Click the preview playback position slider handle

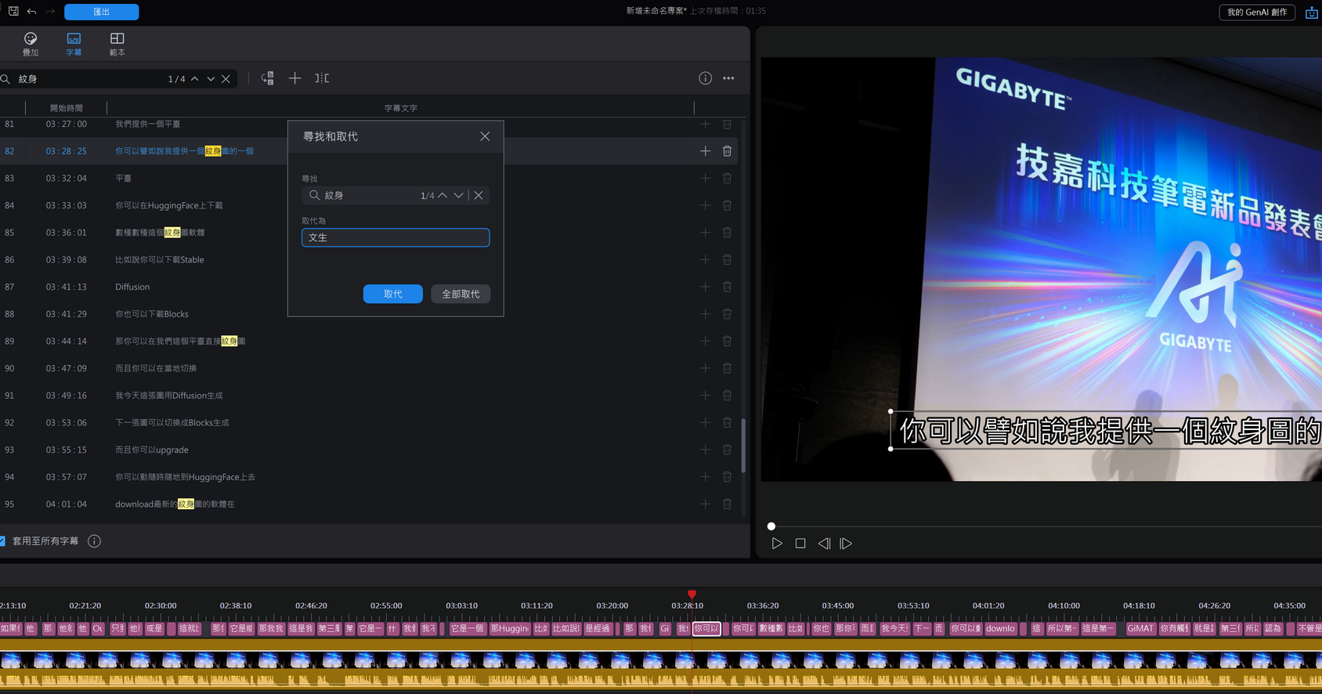coord(771,526)
